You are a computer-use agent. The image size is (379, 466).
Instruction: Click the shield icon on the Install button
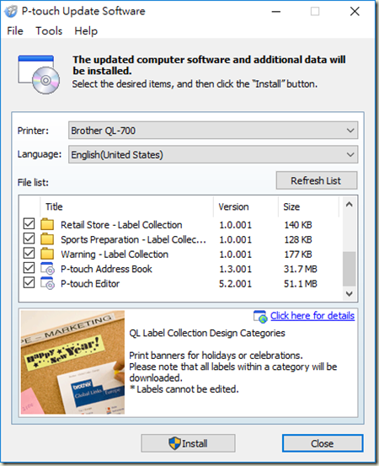[x=174, y=443]
